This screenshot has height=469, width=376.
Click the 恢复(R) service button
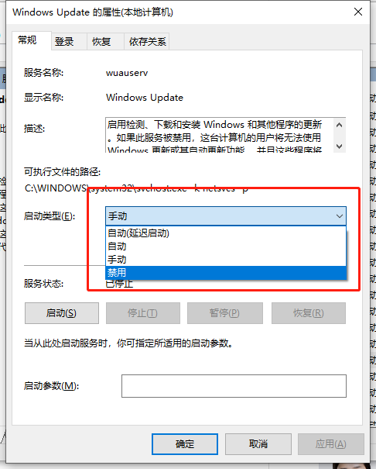pos(309,313)
